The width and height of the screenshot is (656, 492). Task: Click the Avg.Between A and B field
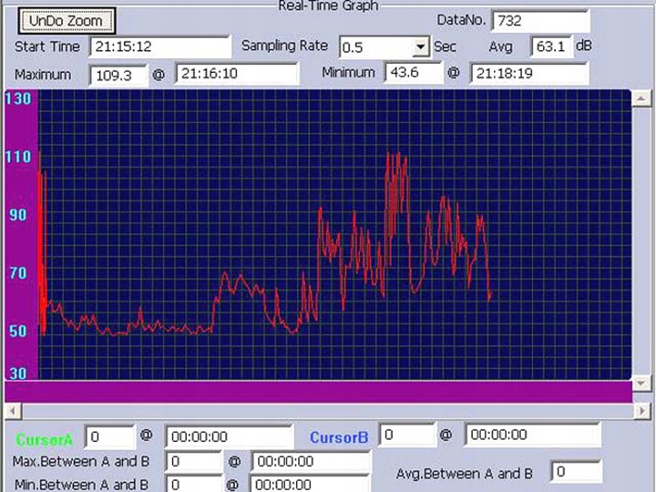(x=576, y=472)
